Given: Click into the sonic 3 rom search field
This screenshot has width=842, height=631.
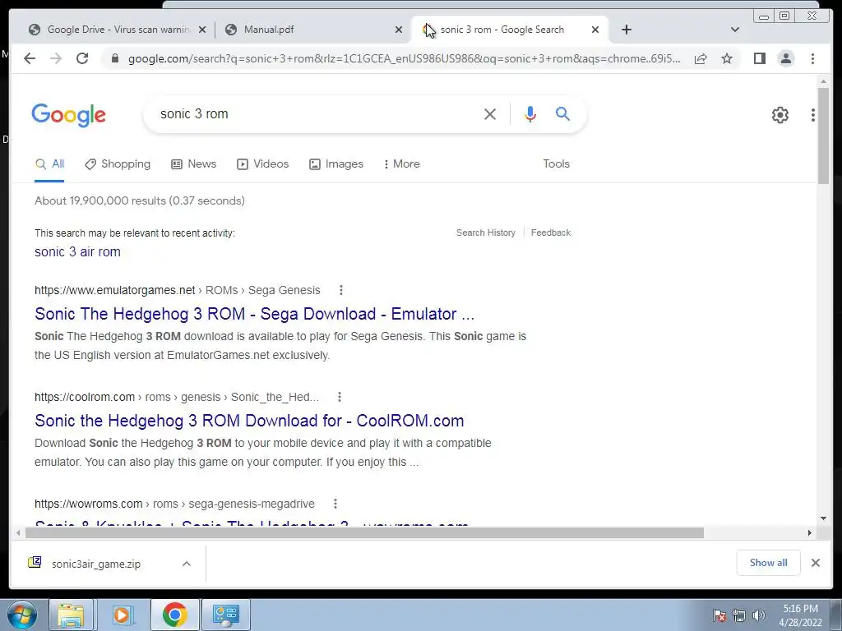Looking at the screenshot, I should point(317,113).
